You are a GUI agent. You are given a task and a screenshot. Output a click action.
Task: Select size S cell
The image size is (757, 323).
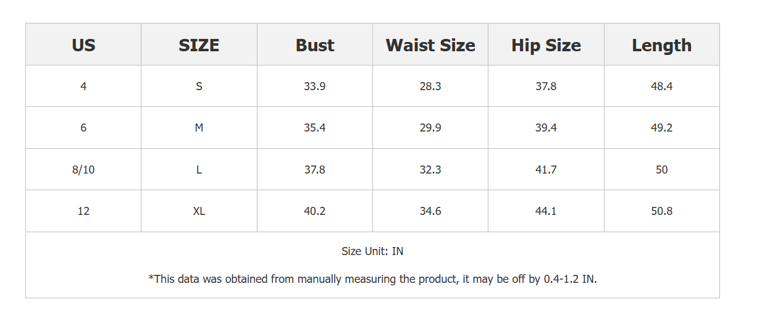199,86
